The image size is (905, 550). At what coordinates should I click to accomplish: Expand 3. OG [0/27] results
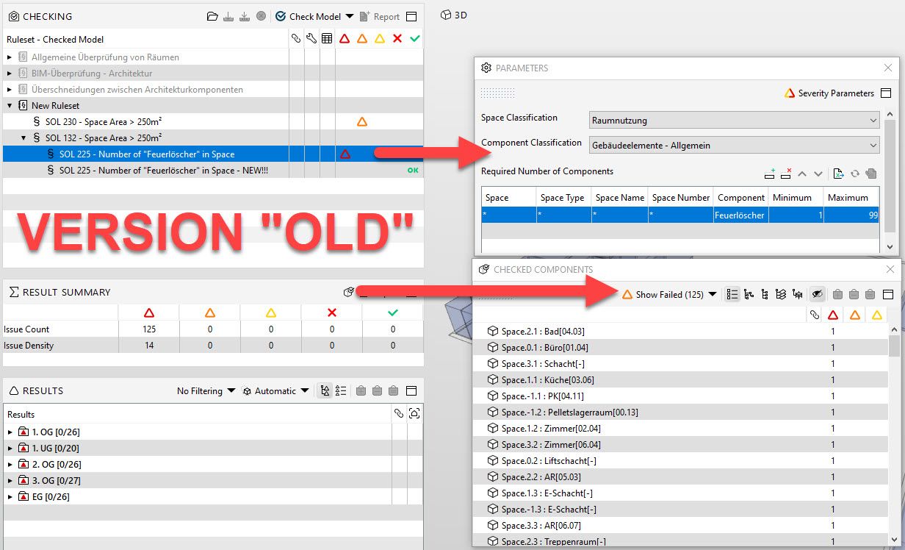[x=10, y=480]
